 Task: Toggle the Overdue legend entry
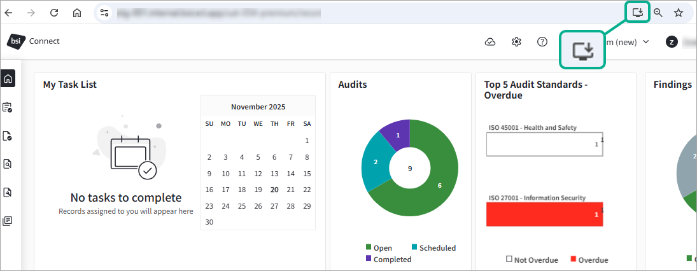(x=589, y=260)
